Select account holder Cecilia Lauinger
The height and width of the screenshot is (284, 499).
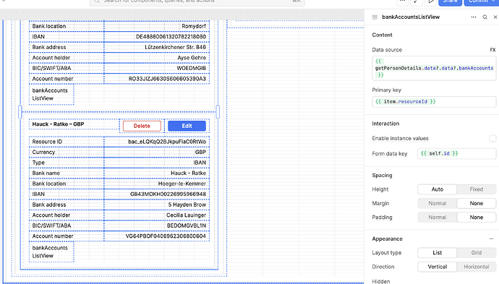[186, 215]
